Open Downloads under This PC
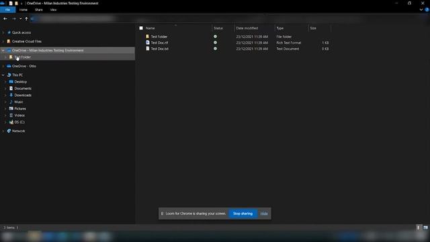Viewport: 430px width, 242px height. pos(23,95)
